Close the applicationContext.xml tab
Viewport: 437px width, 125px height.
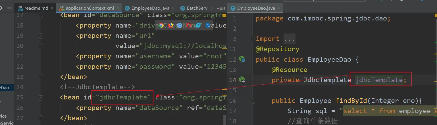118,8
